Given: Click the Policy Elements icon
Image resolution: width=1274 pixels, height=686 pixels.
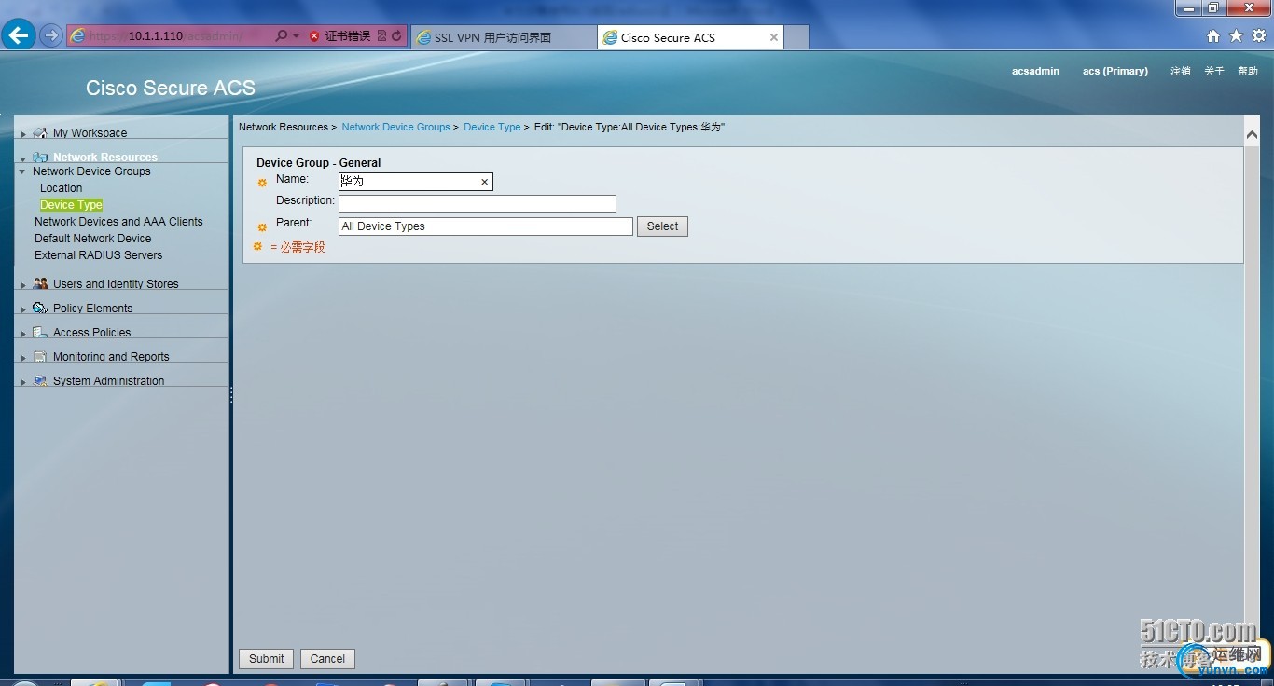Looking at the screenshot, I should point(39,308).
